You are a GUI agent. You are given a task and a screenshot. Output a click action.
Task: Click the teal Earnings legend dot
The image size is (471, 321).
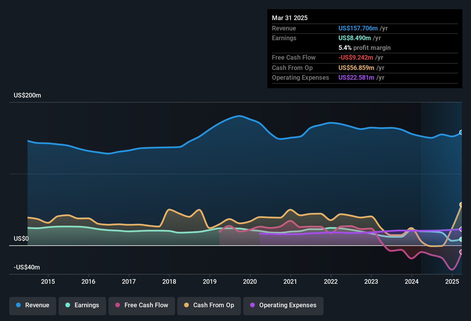(x=68, y=306)
